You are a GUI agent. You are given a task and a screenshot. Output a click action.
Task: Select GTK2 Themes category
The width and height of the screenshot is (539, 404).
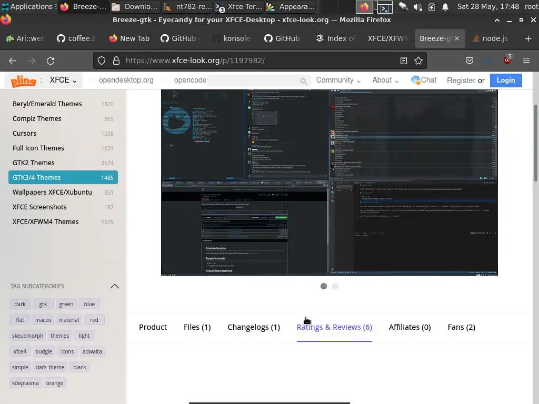pyautogui.click(x=63, y=163)
